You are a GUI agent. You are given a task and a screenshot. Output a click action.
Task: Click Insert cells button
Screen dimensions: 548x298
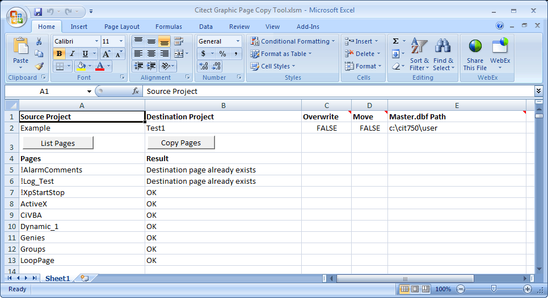362,41
